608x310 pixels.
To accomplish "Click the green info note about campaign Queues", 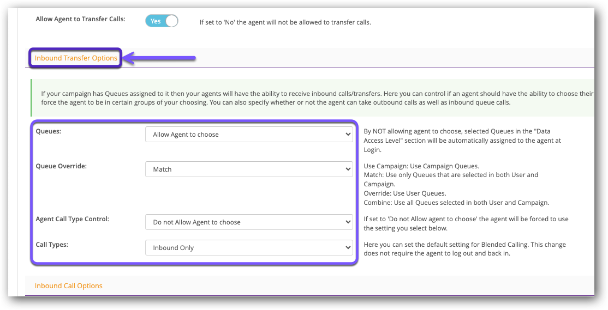I will pyautogui.click(x=313, y=98).
